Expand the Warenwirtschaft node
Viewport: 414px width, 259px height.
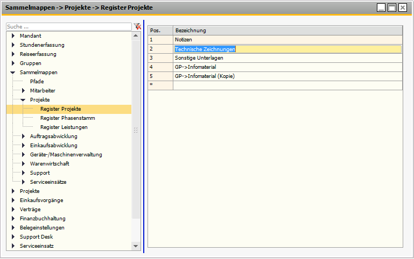pyautogui.click(x=23, y=164)
